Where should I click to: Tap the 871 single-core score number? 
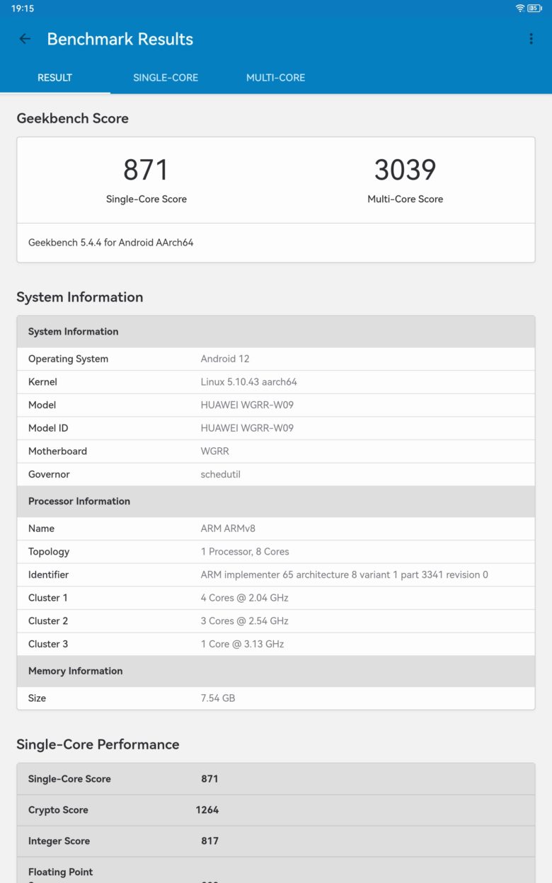(146, 170)
